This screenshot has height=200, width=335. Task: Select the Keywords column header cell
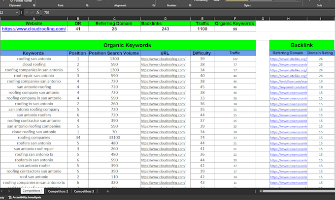coord(34,53)
